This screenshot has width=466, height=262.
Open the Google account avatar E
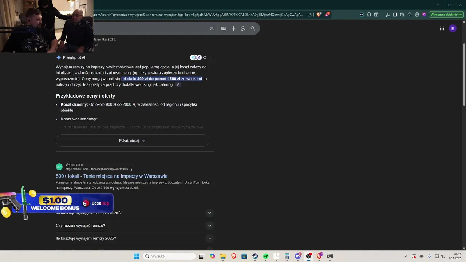[453, 28]
